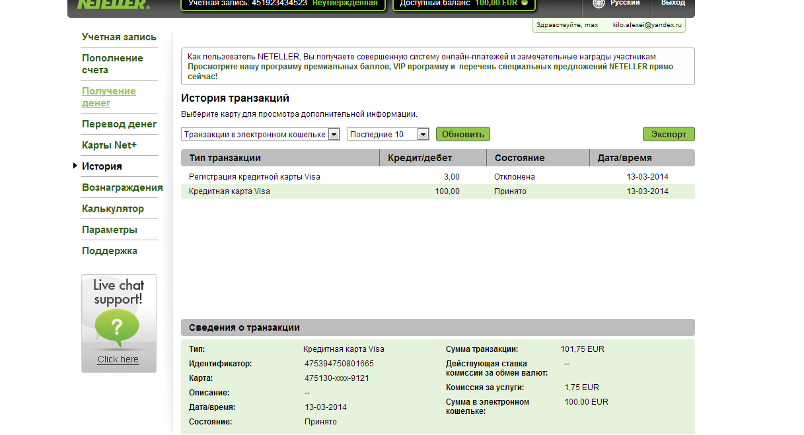Click the 'Обновить' button

(x=463, y=134)
